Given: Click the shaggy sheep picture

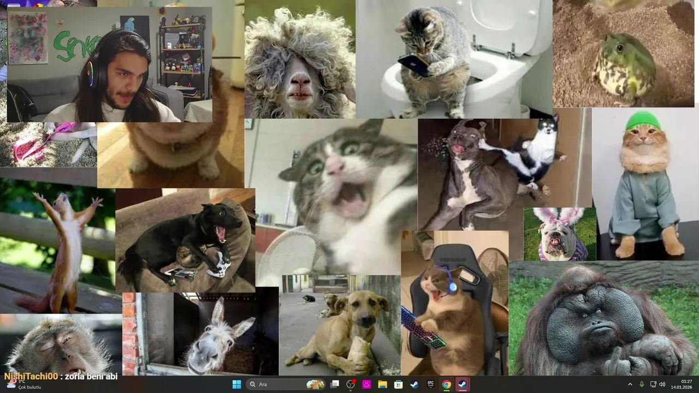Looking at the screenshot, I should point(300,59).
